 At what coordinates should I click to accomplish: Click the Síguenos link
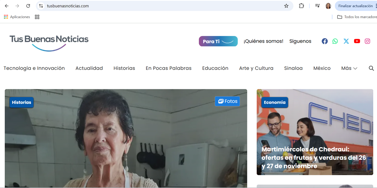[x=300, y=41]
